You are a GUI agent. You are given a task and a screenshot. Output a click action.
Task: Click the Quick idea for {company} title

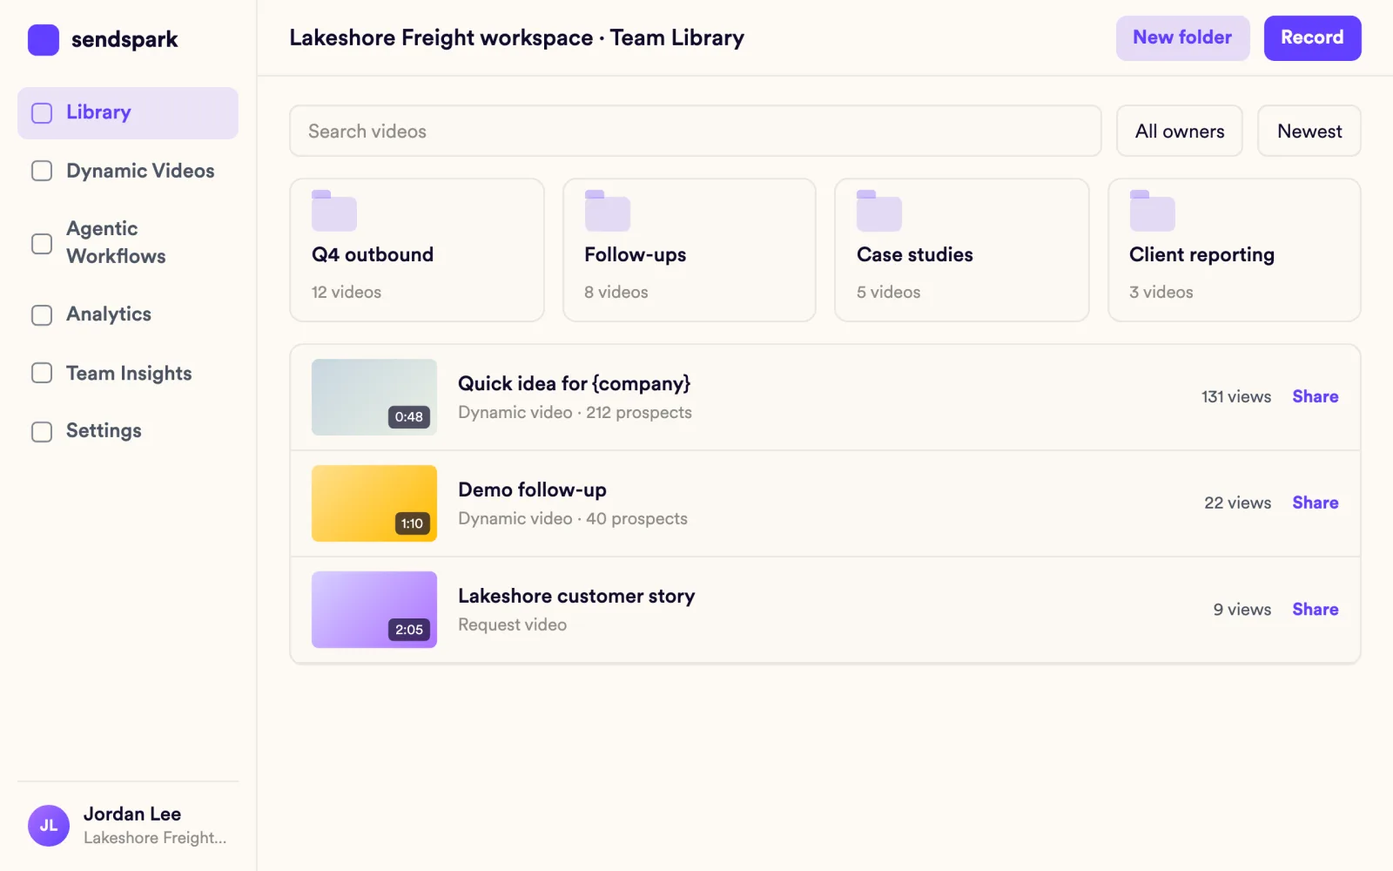(574, 384)
